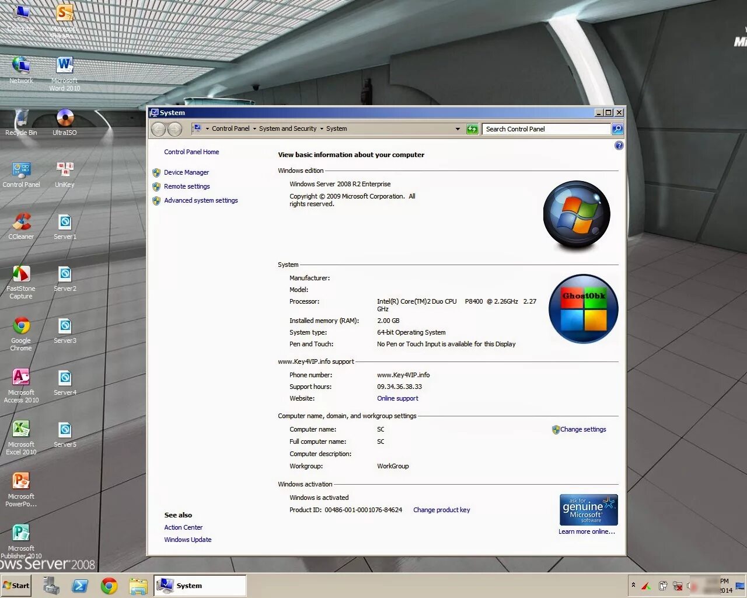This screenshot has height=598, width=747.
Task: Click the Windows Server 2008 R2 Enterprise text
Action: (340, 184)
